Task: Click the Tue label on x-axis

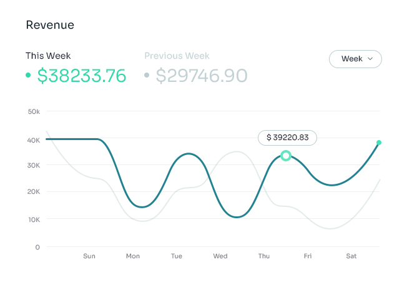Action: (177, 256)
